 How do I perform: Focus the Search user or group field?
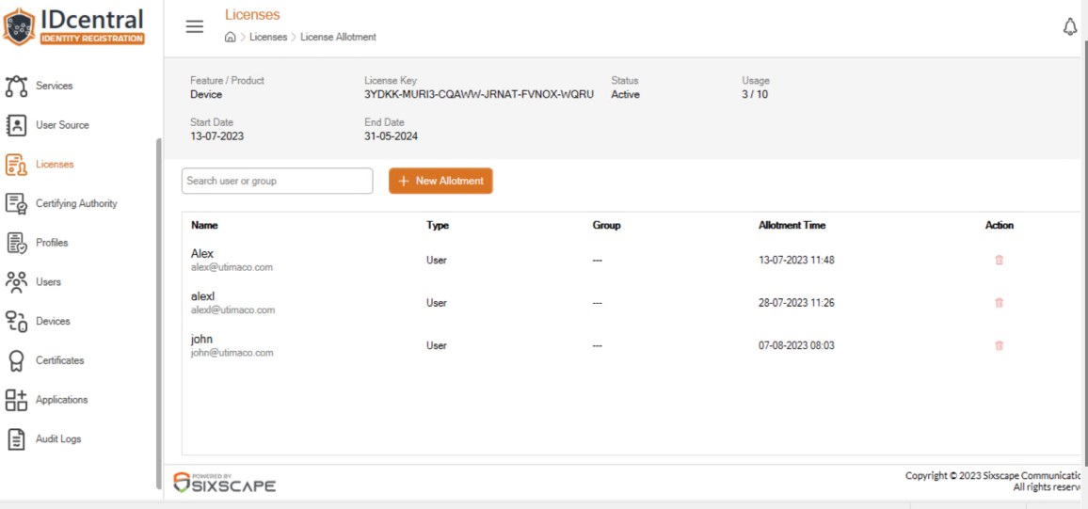pyautogui.click(x=277, y=181)
